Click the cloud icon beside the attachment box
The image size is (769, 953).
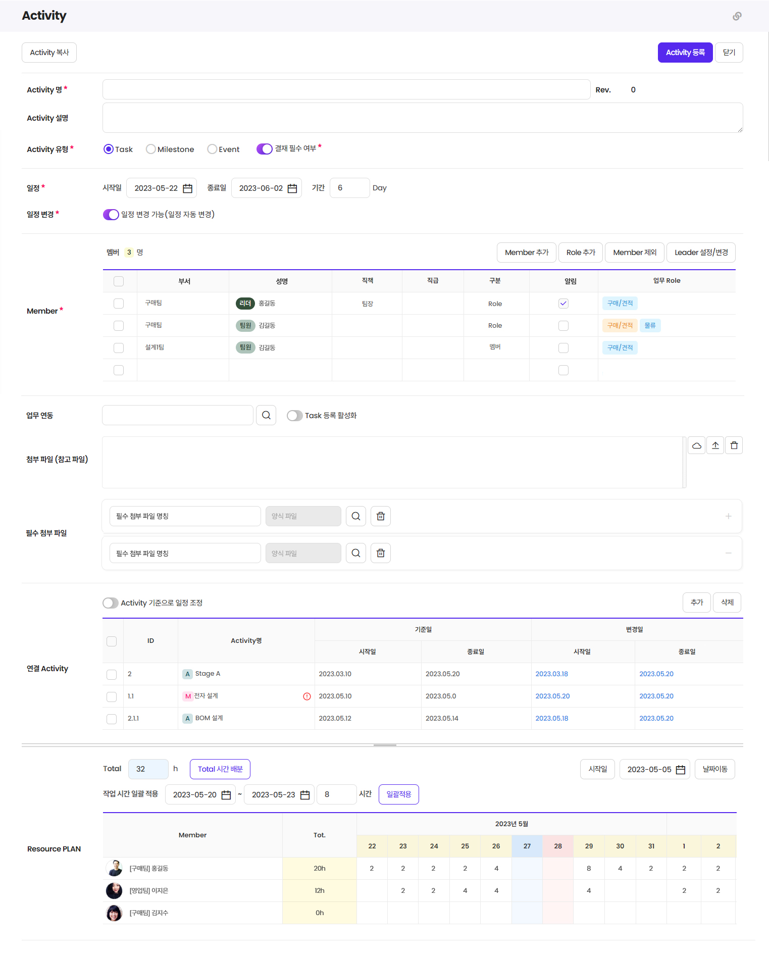pos(696,445)
